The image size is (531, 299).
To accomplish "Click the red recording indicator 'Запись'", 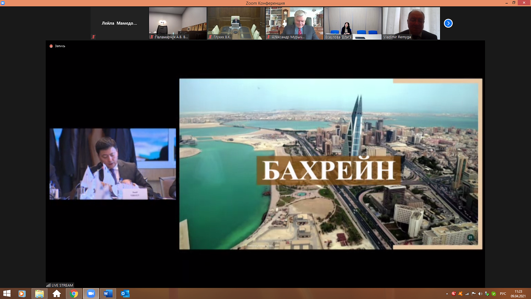I will coord(57,46).
